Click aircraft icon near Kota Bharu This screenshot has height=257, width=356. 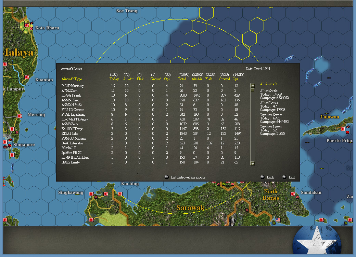32,23
